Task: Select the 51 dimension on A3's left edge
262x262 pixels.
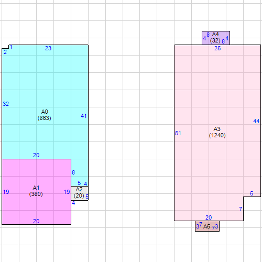Action: 178,133
